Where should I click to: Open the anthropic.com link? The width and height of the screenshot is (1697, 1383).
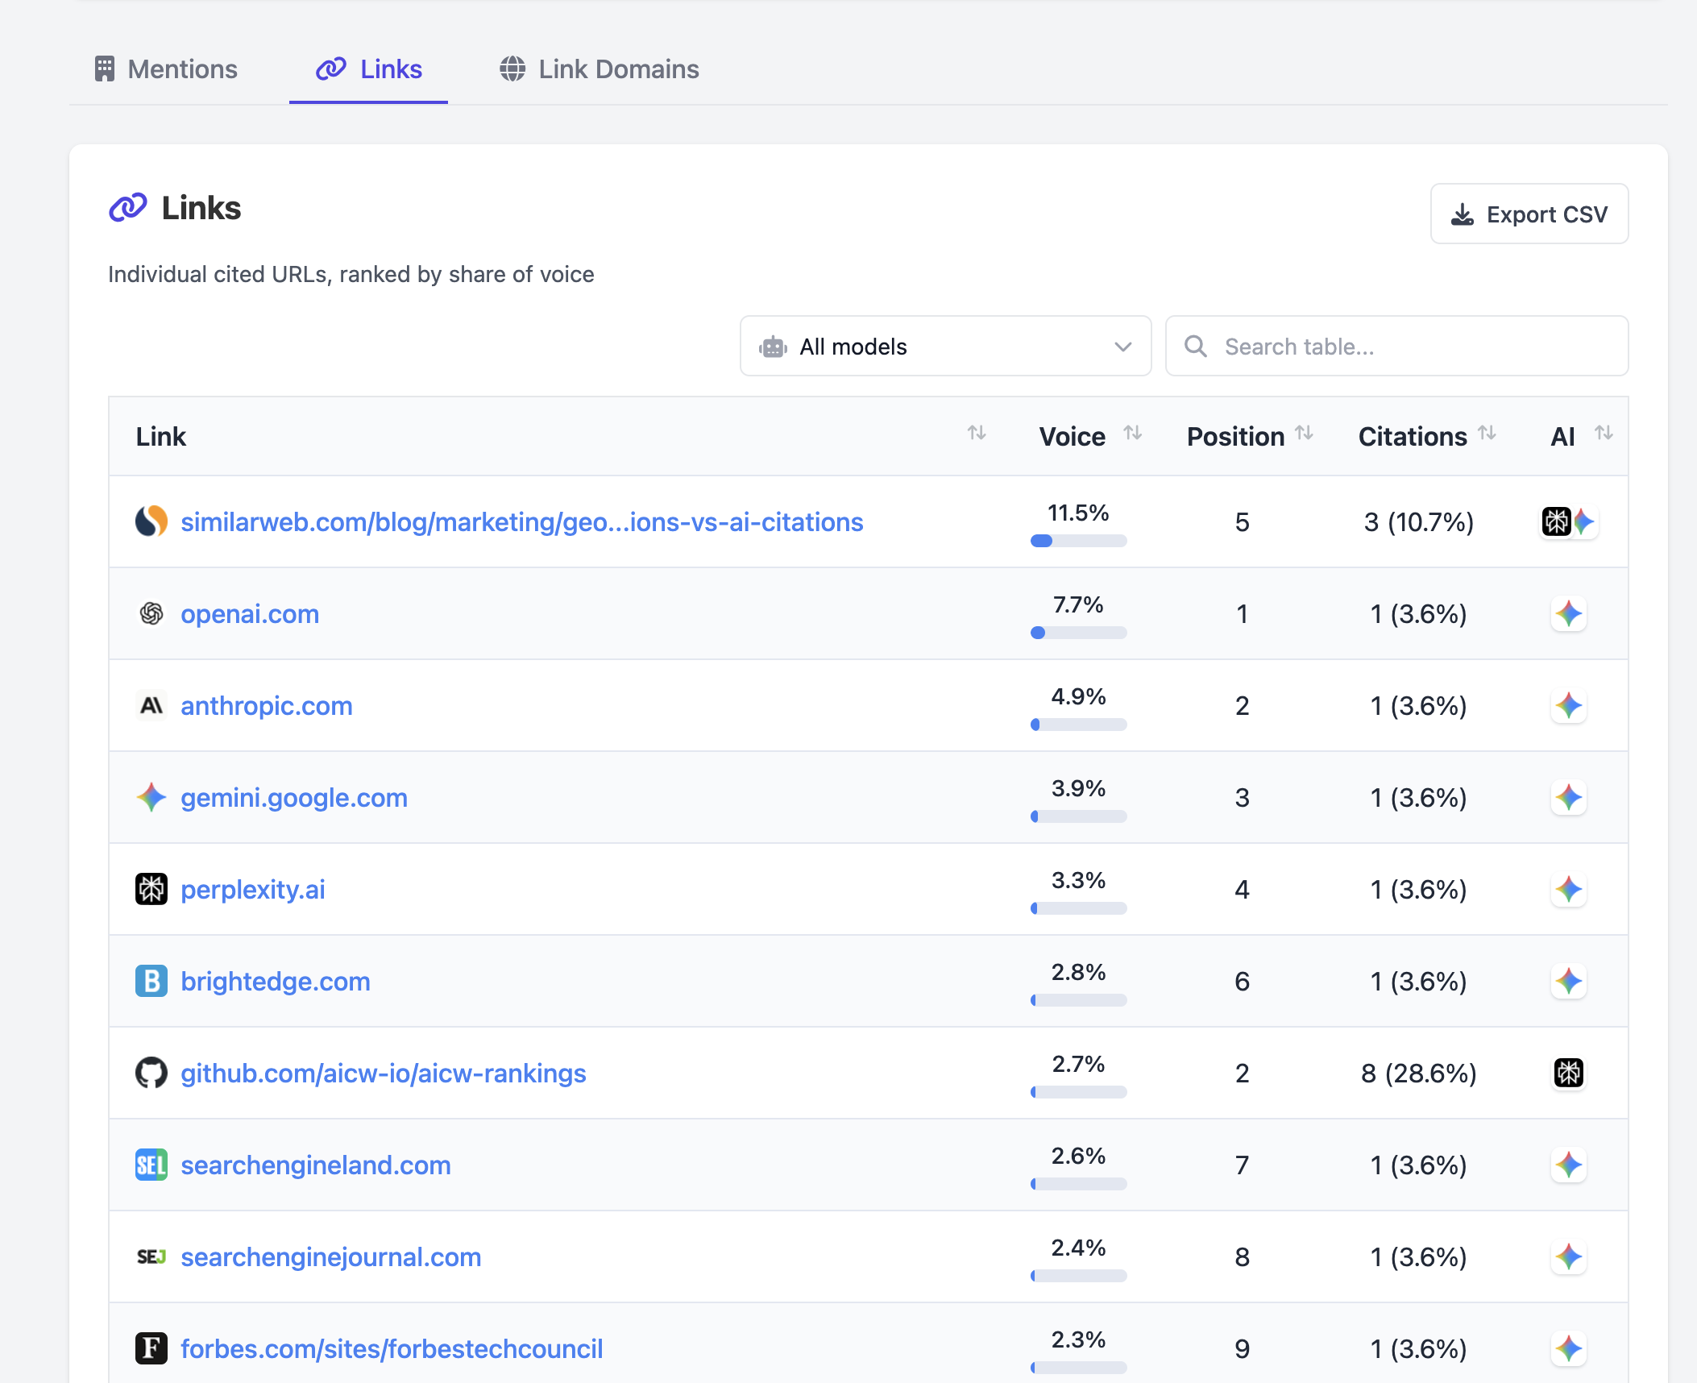[267, 706]
